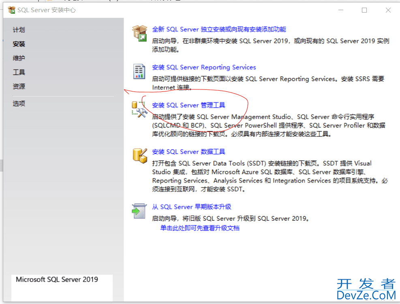Click the Reporting Services document icon
400x304 pixels.
click(x=139, y=71)
